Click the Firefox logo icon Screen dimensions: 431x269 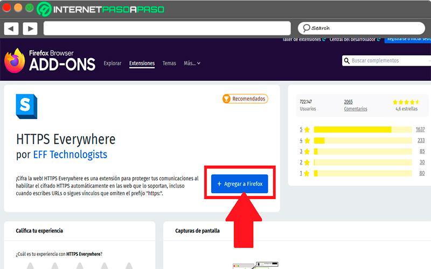pos(15,61)
